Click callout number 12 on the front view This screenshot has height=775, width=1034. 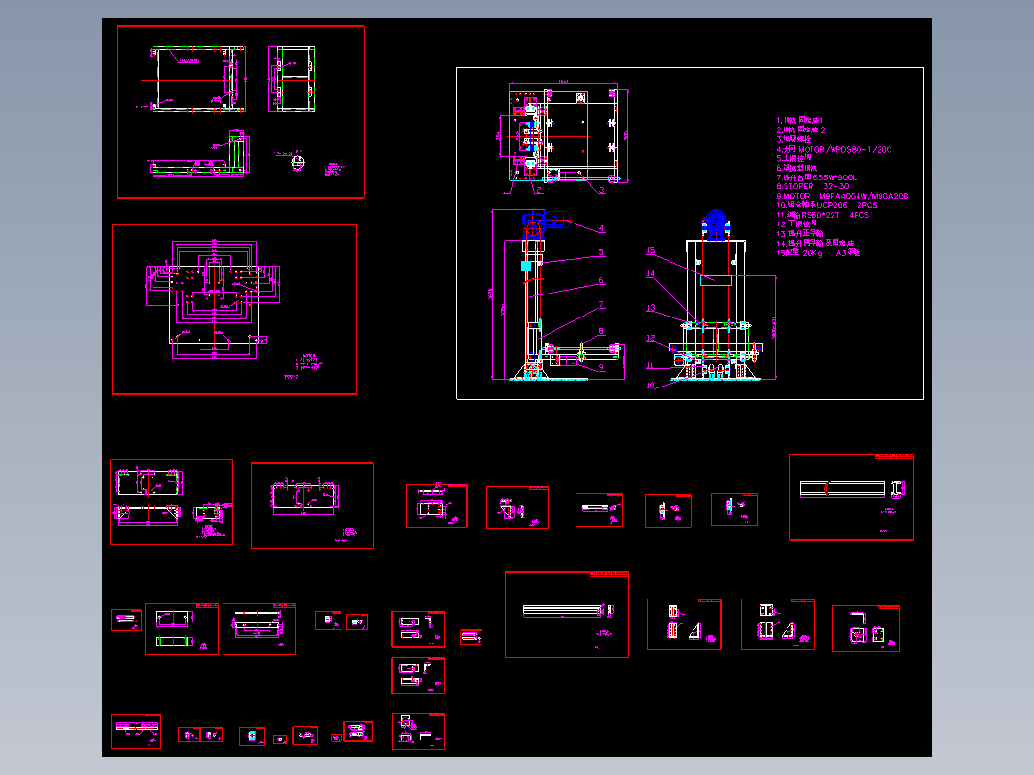tap(651, 338)
